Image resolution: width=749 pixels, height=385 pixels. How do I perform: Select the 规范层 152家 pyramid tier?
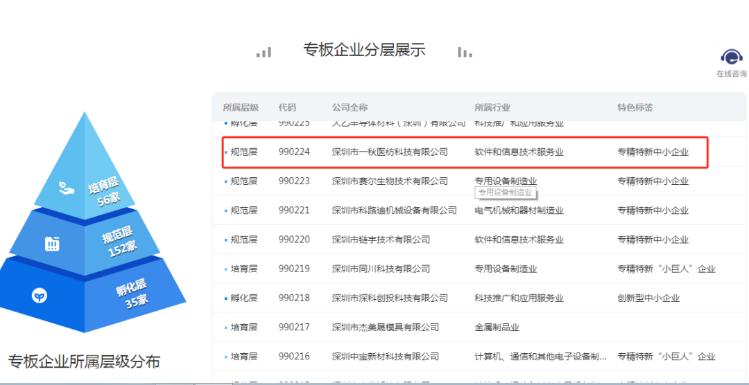[119, 240]
